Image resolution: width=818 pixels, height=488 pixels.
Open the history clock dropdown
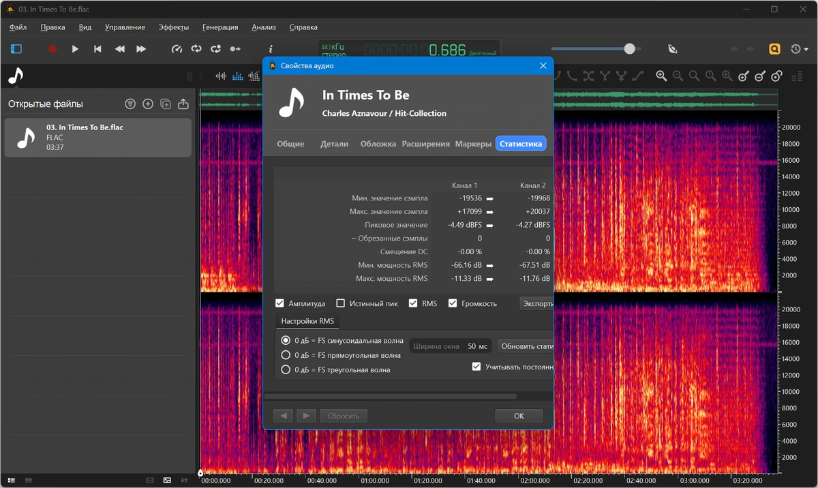tap(799, 49)
